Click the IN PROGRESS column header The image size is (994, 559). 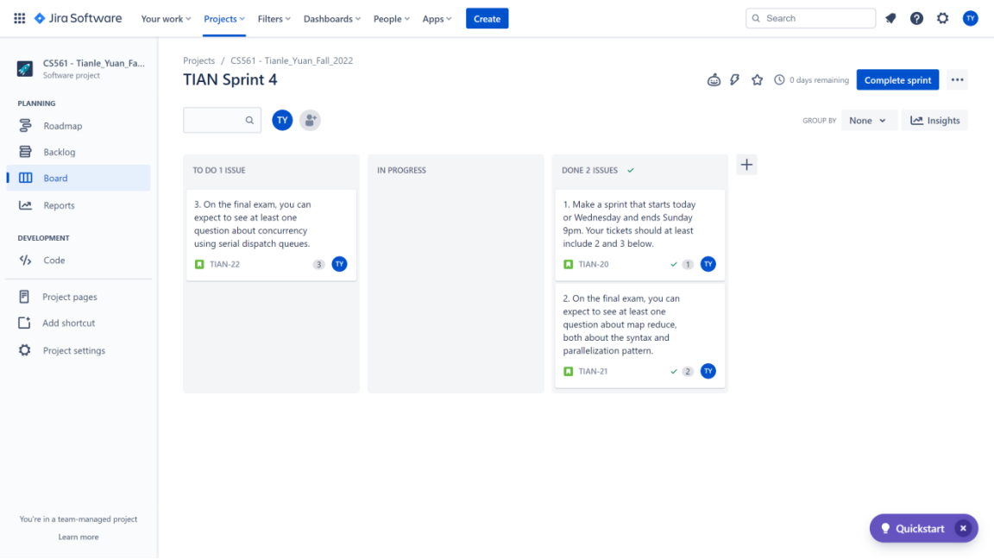coord(401,170)
